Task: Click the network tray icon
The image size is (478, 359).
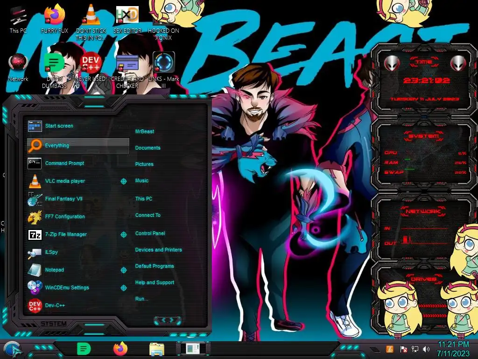Action: click(x=415, y=349)
